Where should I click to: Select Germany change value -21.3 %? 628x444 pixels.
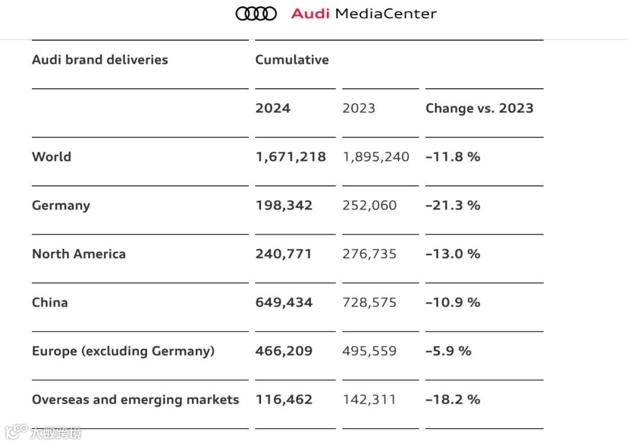tap(452, 205)
